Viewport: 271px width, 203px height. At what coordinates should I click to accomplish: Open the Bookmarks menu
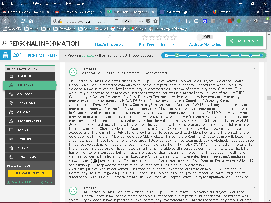[x=53, y=3]
